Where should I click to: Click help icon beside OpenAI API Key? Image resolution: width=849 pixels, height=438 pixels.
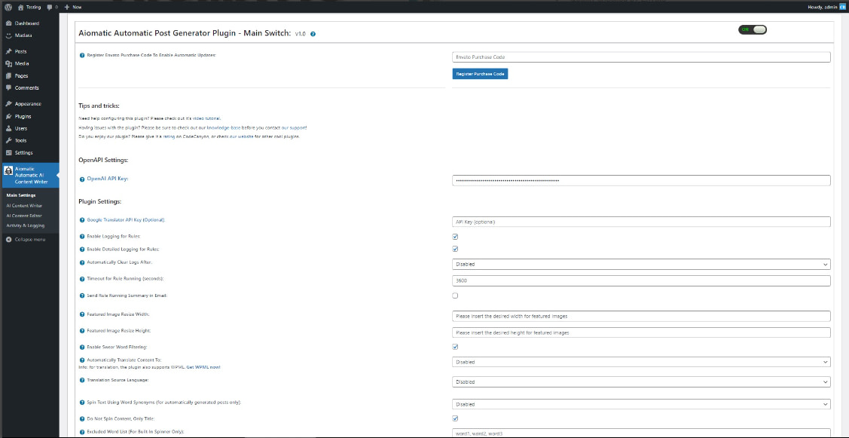coord(82,179)
